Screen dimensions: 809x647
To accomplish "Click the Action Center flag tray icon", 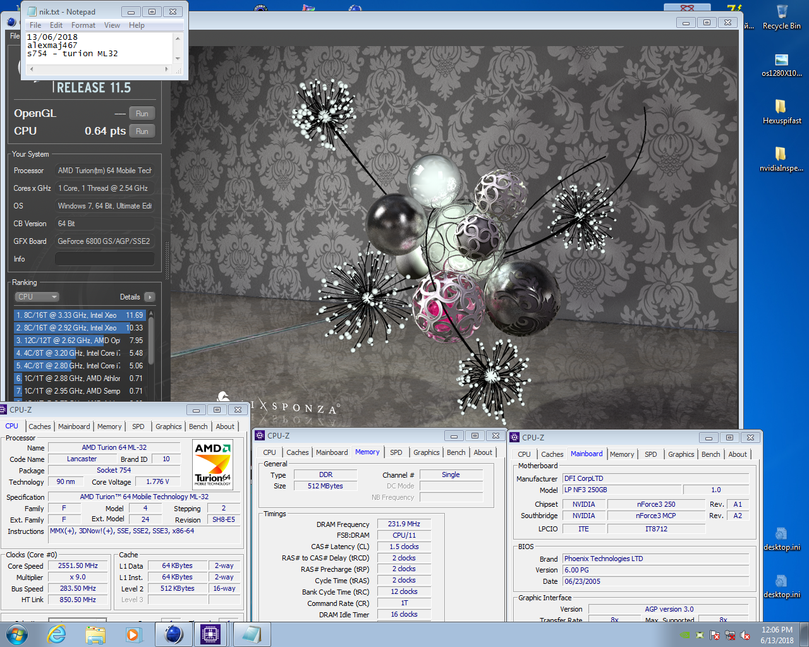I will click(x=715, y=635).
